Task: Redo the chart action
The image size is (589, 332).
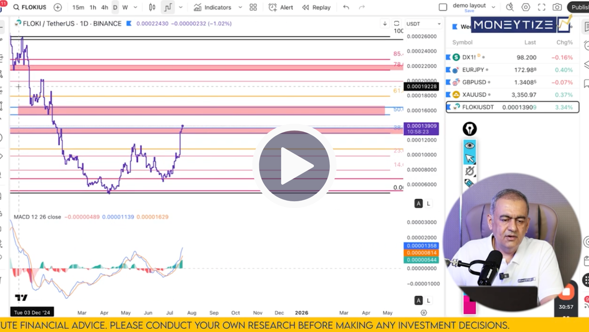Action: pyautogui.click(x=362, y=7)
